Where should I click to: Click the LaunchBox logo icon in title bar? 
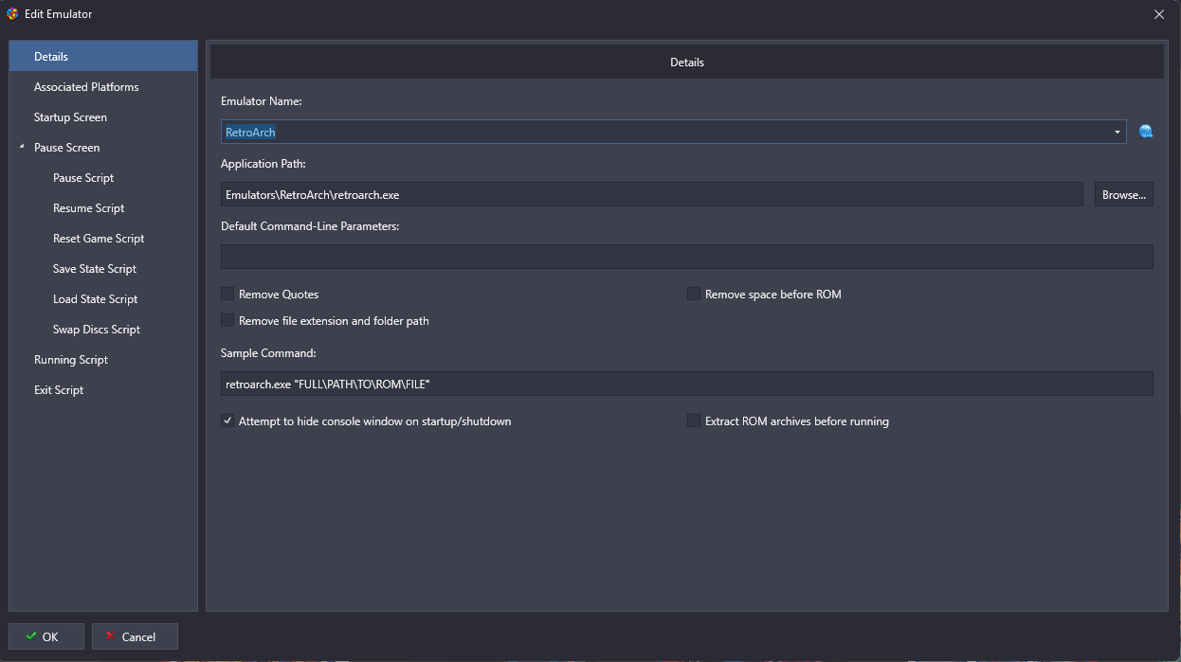12,14
